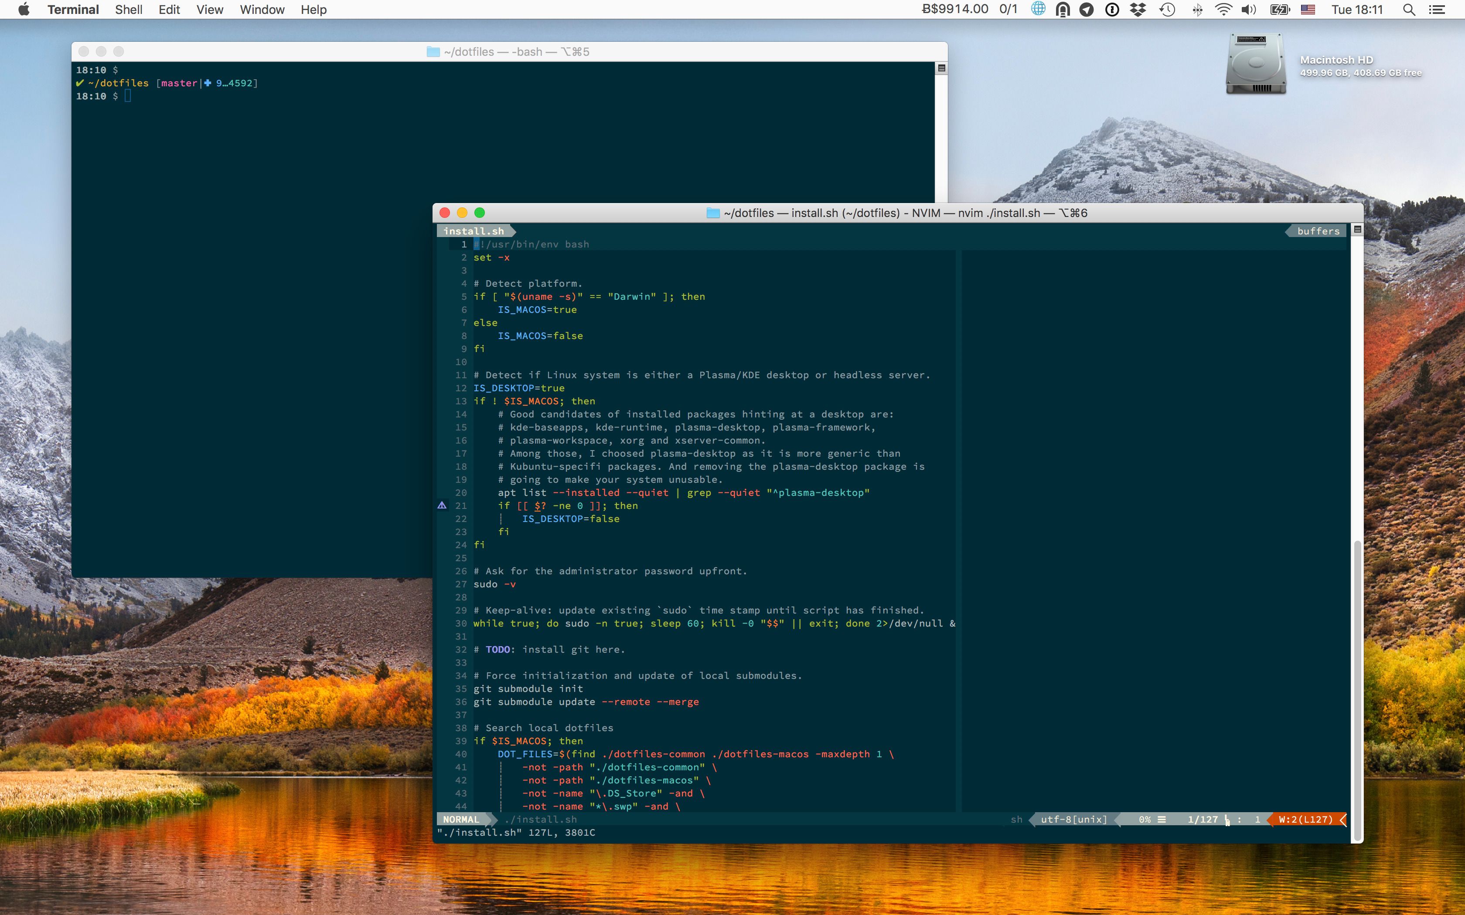Click 'git submodule init' line
This screenshot has height=915, width=1465.
point(528,689)
